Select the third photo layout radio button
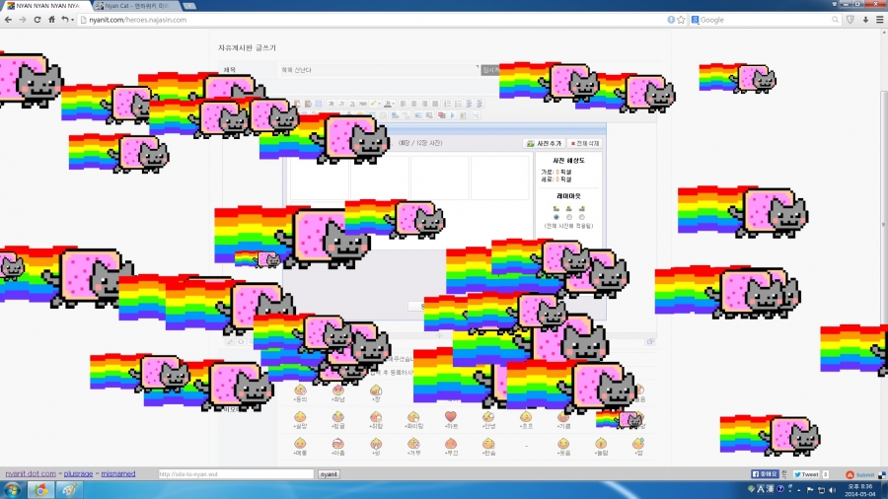888x499 pixels. coord(581,217)
